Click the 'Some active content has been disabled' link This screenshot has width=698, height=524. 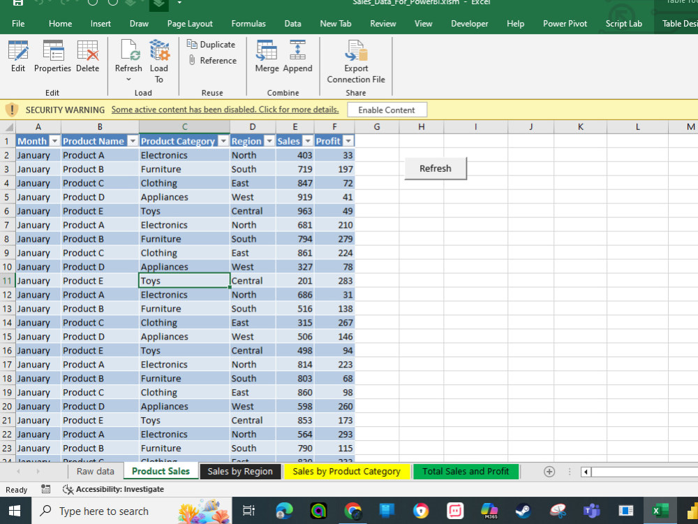(225, 110)
